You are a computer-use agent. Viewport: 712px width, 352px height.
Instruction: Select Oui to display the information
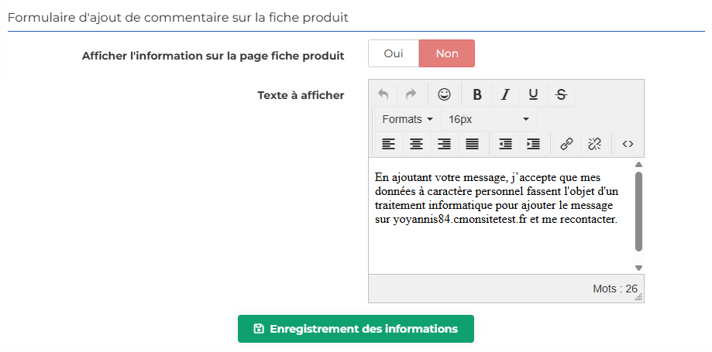coord(394,53)
